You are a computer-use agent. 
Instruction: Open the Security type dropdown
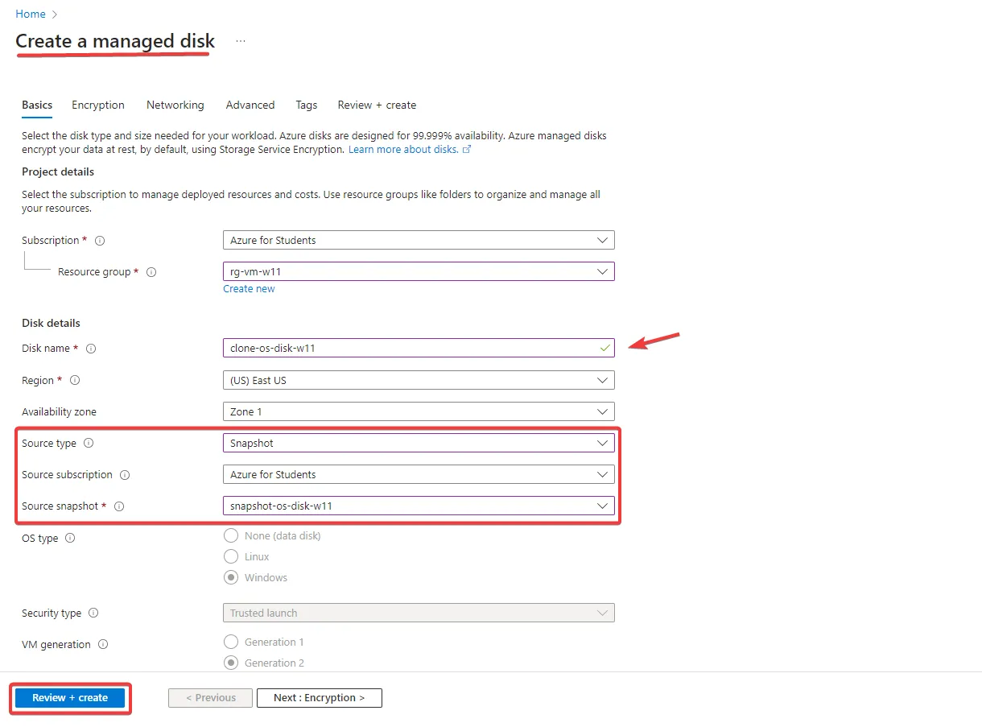pyautogui.click(x=419, y=613)
